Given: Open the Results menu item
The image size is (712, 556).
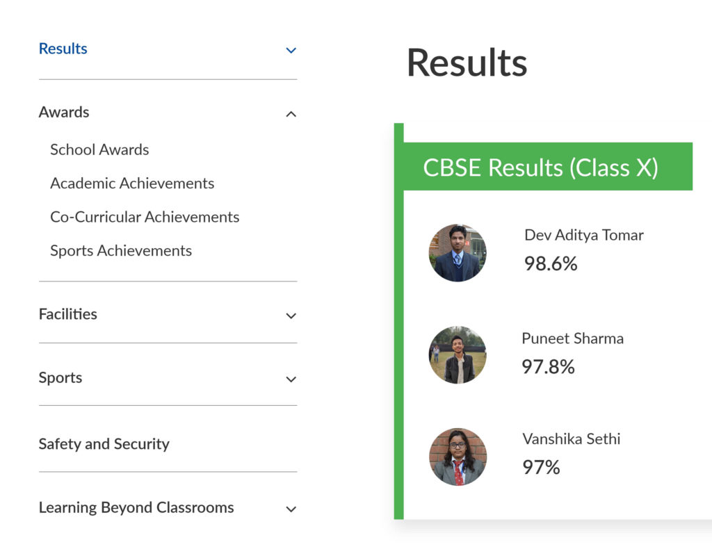Looking at the screenshot, I should [63, 49].
